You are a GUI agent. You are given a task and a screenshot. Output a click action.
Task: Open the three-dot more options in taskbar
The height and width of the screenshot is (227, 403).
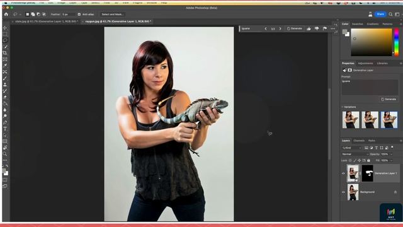click(x=333, y=28)
